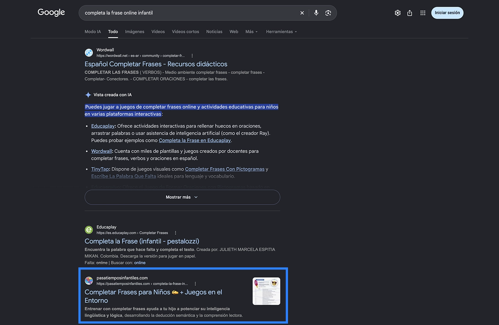Open Completar Frases para Niños result

click(153, 296)
